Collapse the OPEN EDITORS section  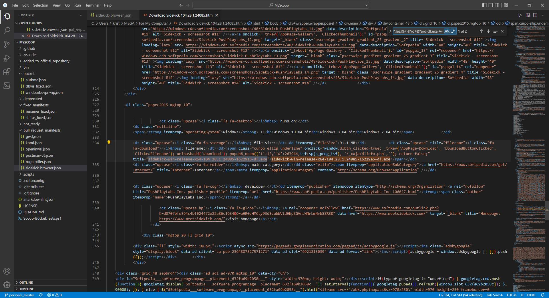coord(17,23)
